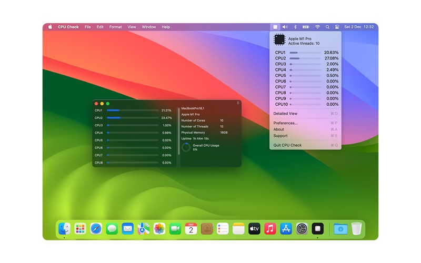Choose Quit CPU Check
Viewport: 421px width, 263px height.
pyautogui.click(x=306, y=145)
